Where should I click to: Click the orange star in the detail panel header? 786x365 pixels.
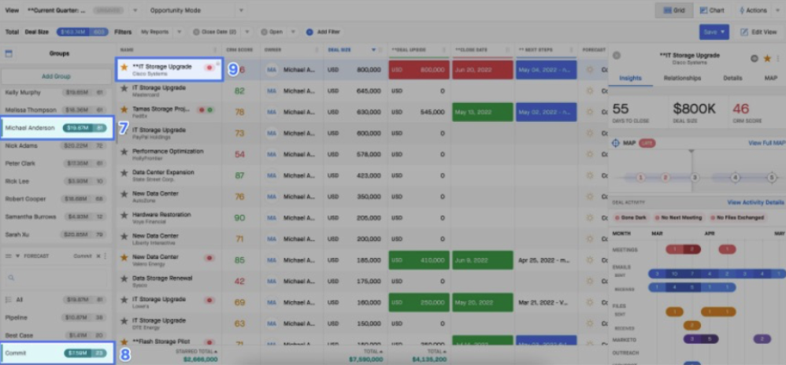click(767, 58)
